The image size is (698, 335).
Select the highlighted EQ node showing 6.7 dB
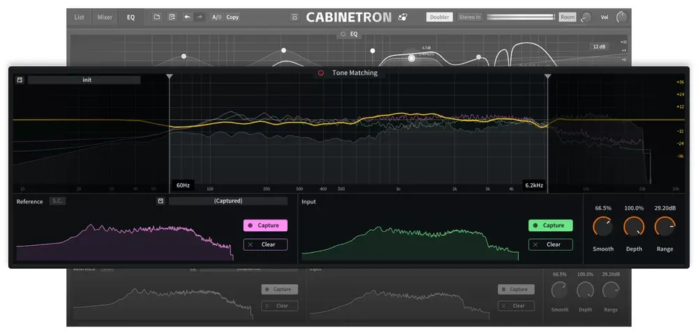pos(412,59)
